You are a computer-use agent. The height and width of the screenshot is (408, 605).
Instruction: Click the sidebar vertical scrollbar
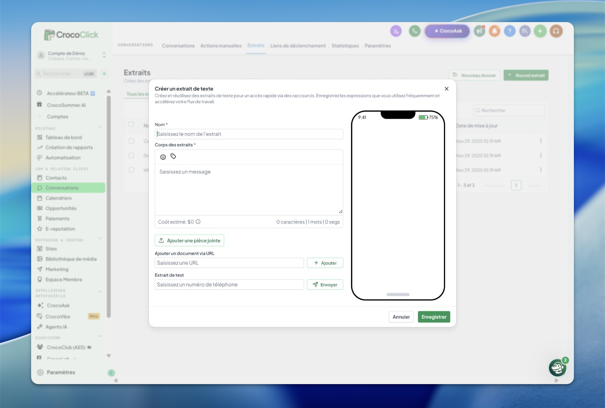click(109, 206)
